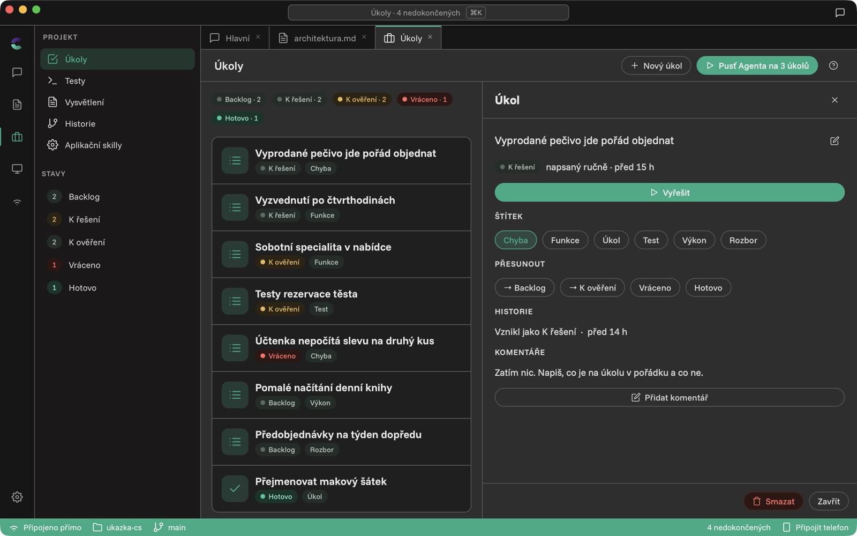Image resolution: width=857 pixels, height=536 pixels.
Task: Move task to K ověření status
Action: 592,288
